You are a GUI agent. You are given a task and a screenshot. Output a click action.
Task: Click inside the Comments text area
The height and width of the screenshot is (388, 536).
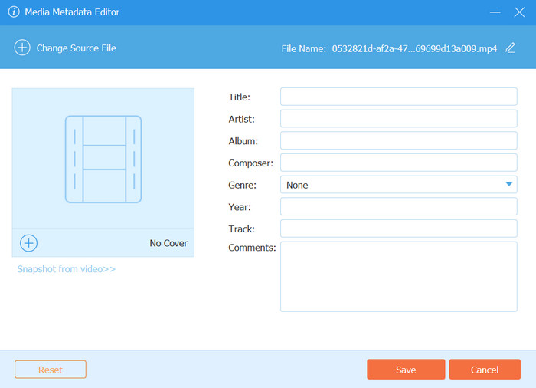(x=398, y=276)
